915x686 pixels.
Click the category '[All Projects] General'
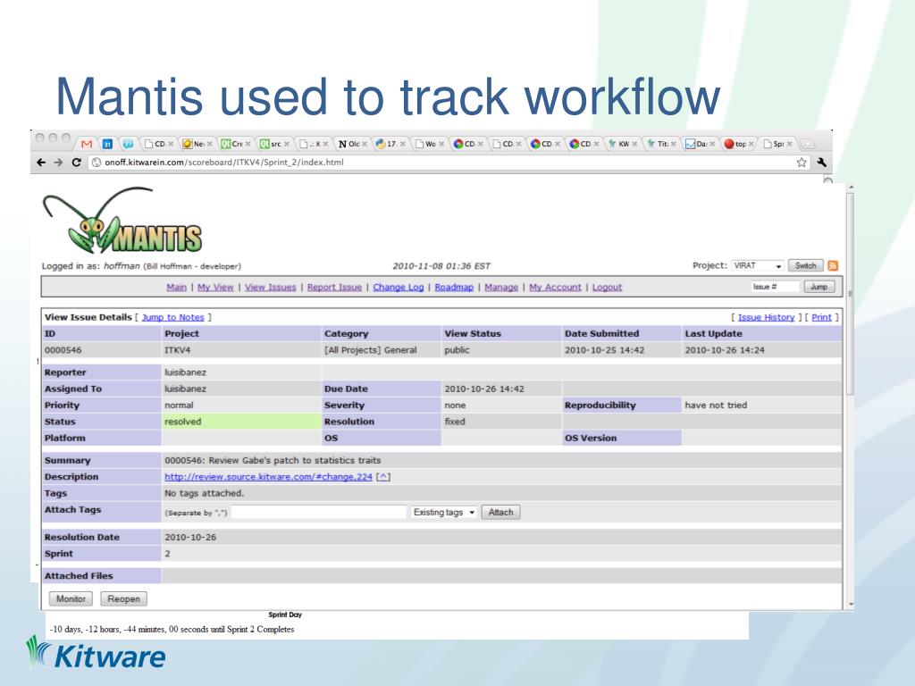click(371, 350)
